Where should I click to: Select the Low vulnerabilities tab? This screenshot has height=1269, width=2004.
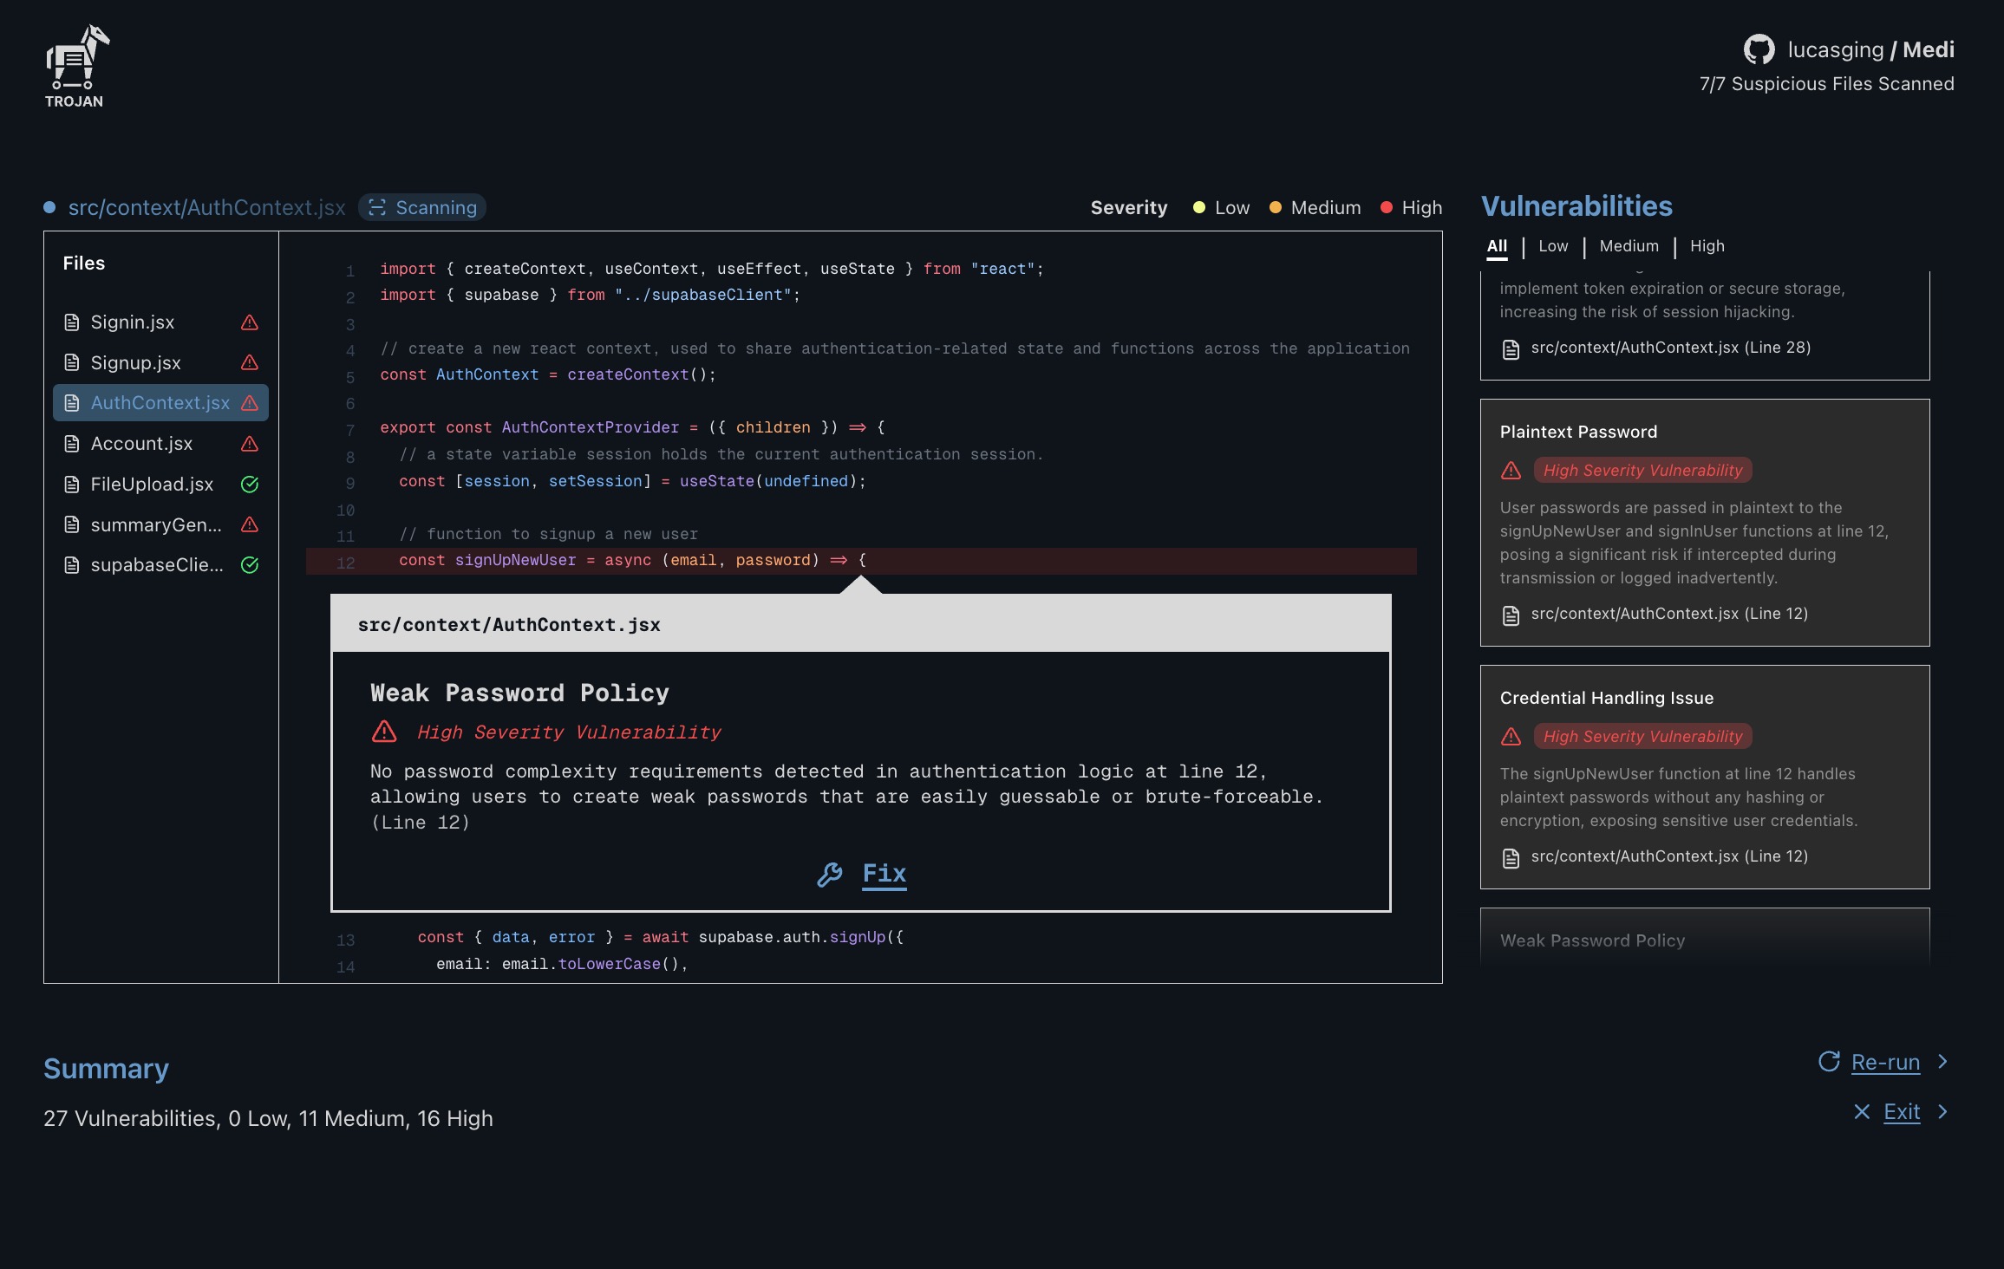(x=1552, y=246)
